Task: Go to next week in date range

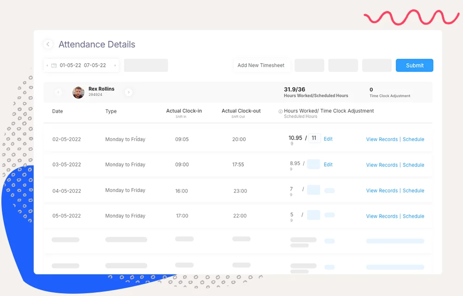Action: pyautogui.click(x=115, y=65)
